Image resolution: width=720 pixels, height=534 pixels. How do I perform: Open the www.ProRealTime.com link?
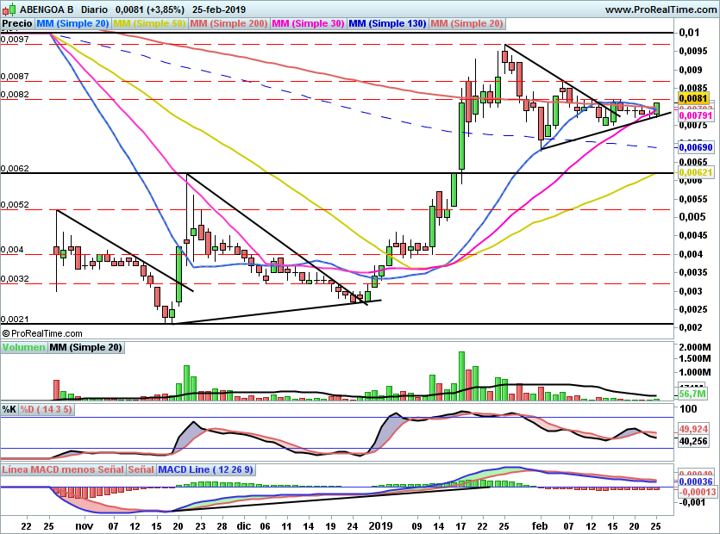pos(661,9)
